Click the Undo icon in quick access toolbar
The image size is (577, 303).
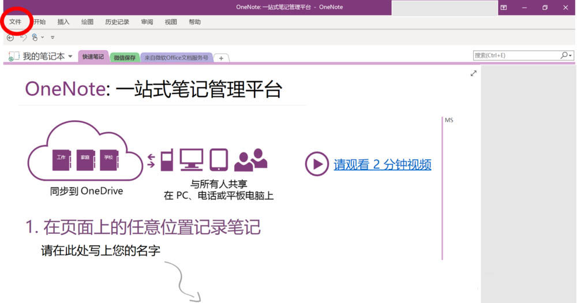(23, 38)
